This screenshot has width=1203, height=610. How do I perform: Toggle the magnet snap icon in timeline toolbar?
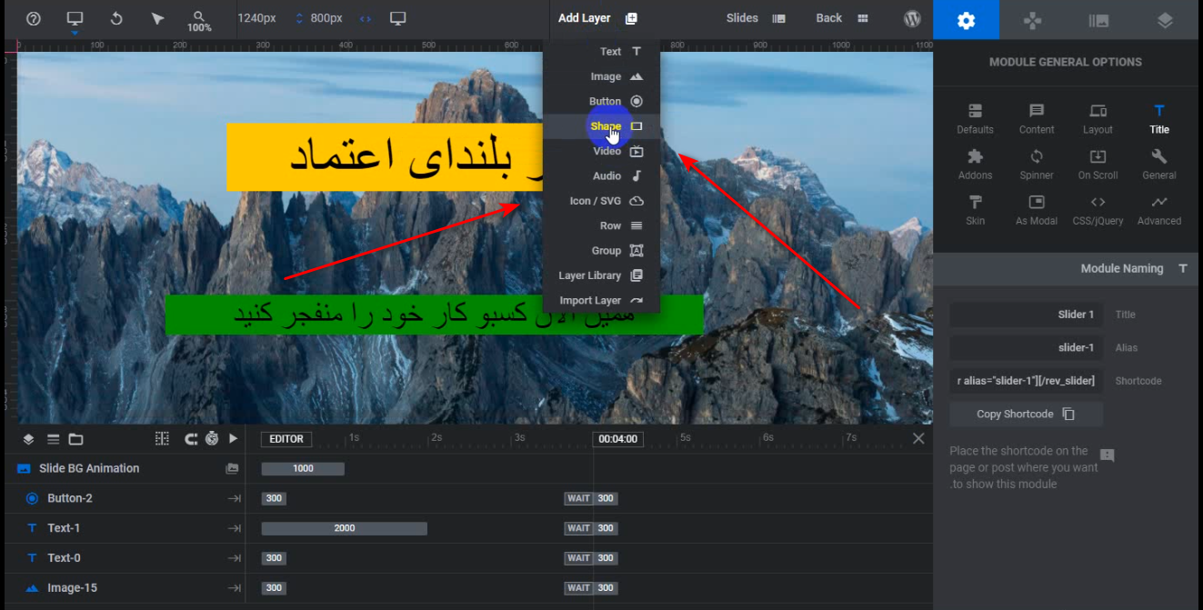point(191,438)
